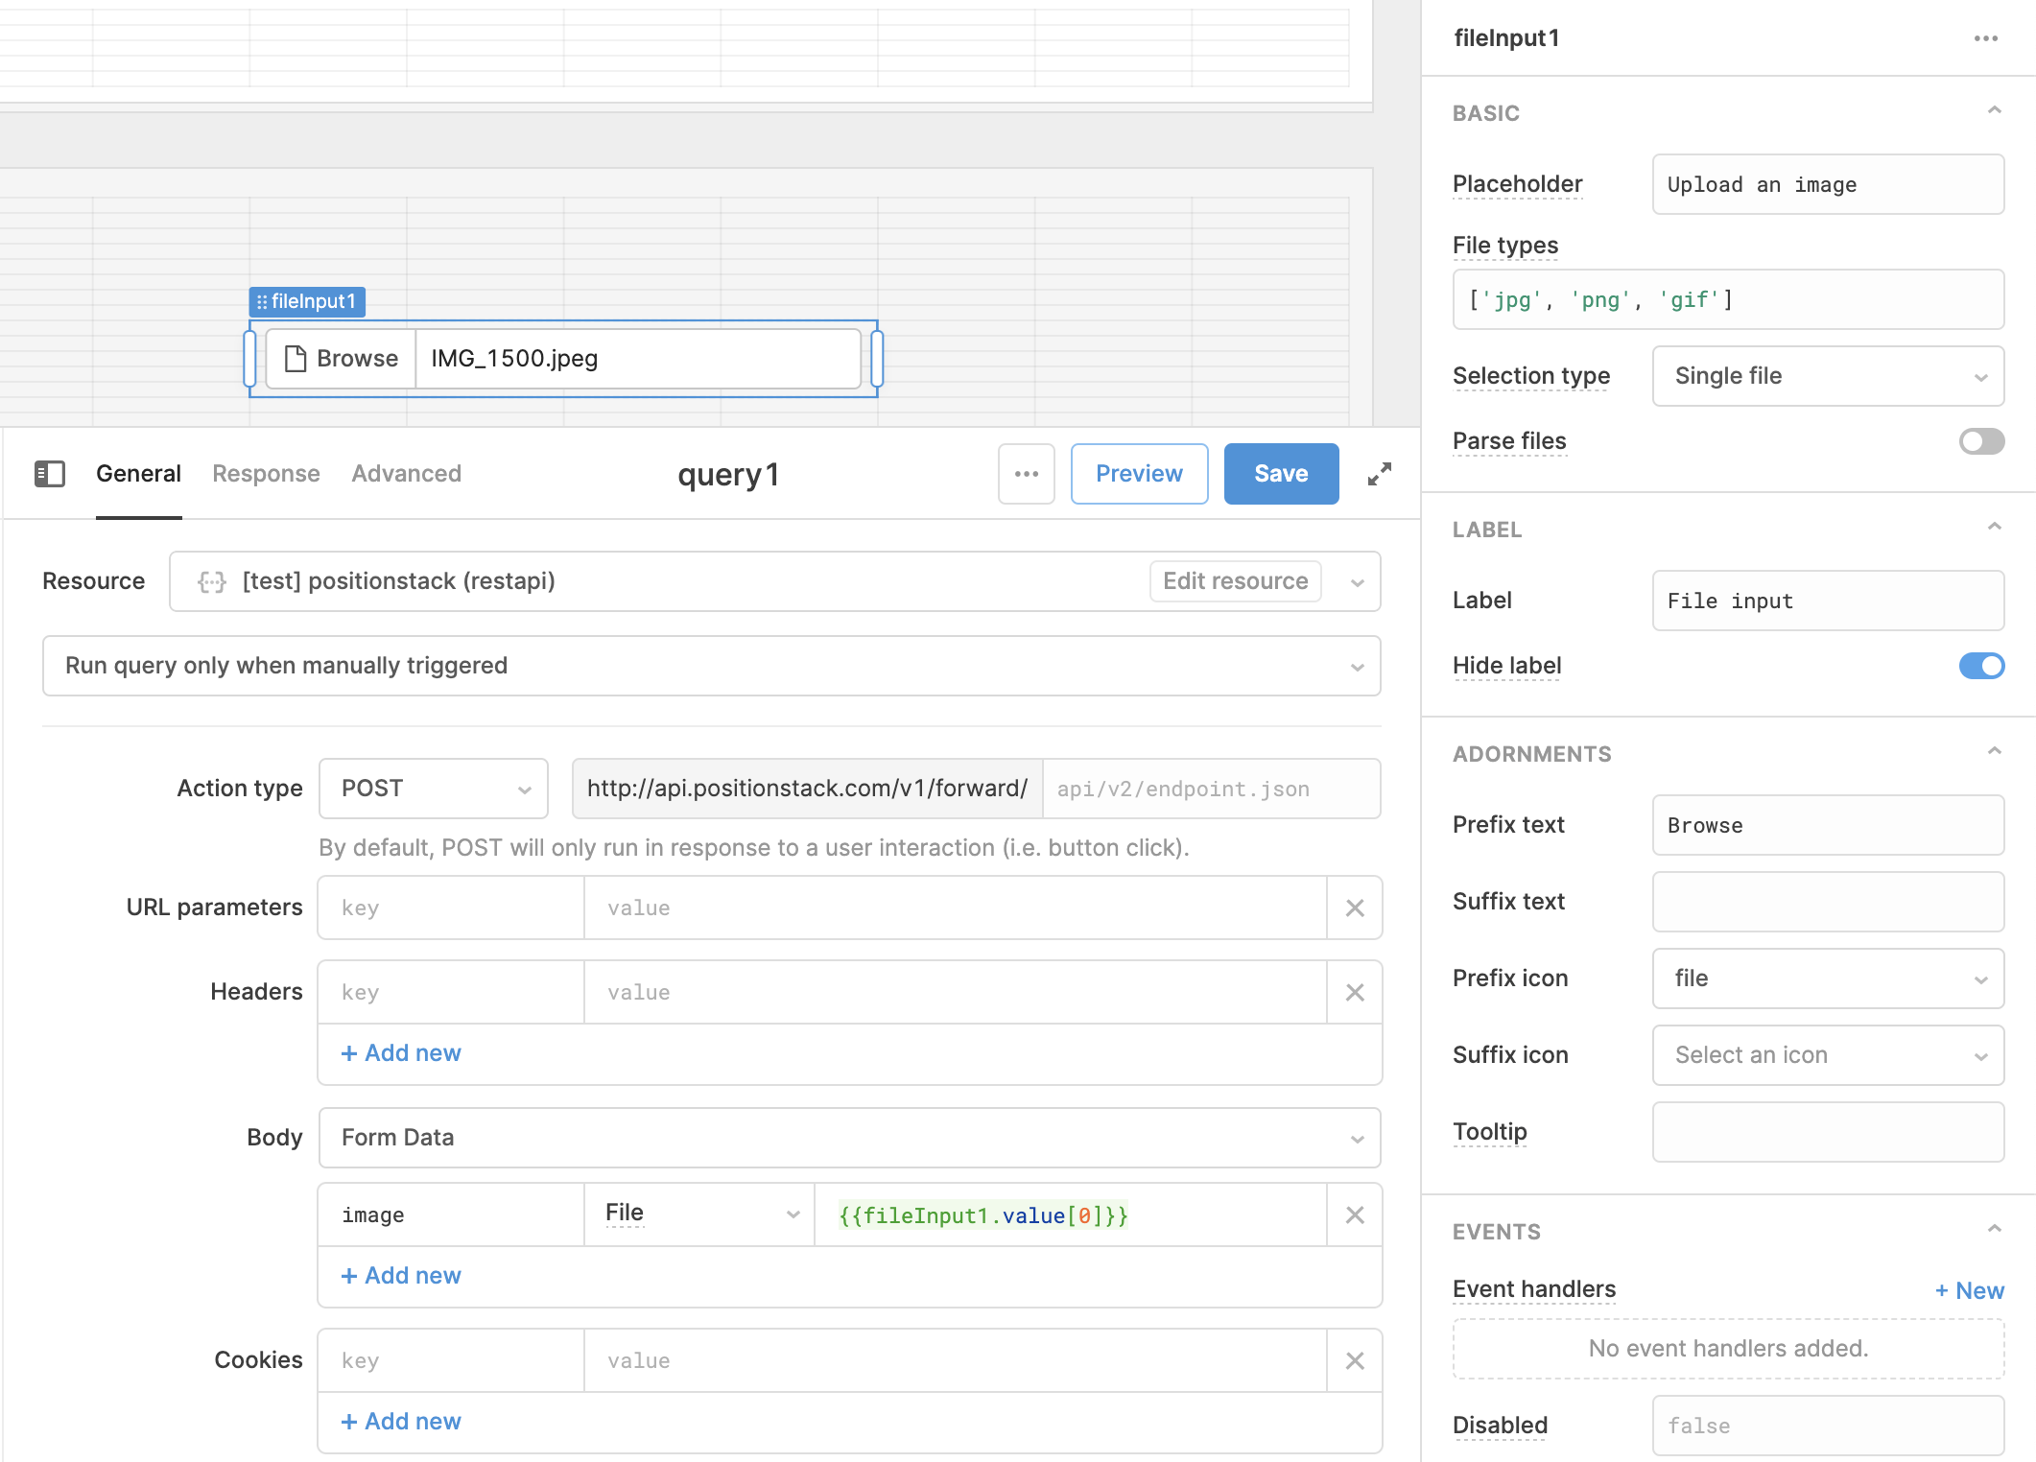Image resolution: width=2036 pixels, height=1462 pixels.
Task: Add new Body form data row
Action: point(401,1276)
